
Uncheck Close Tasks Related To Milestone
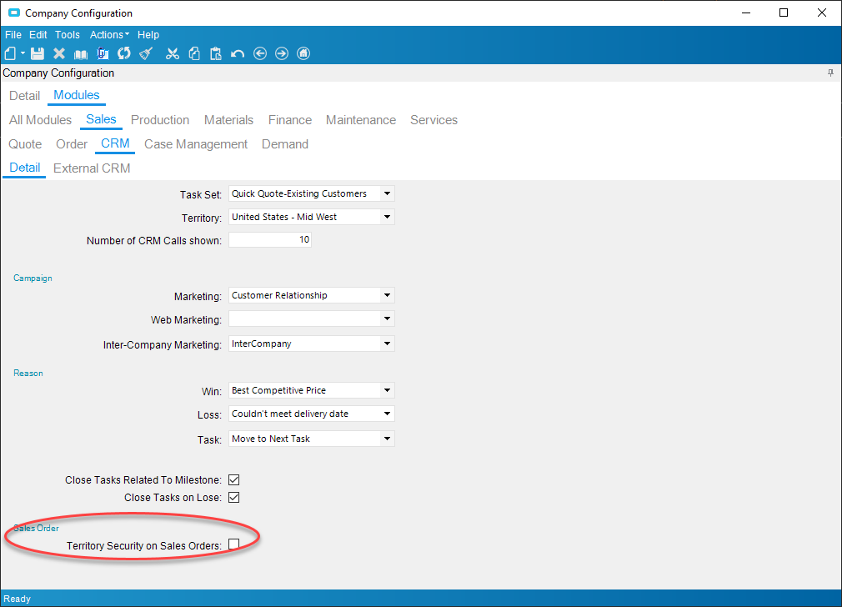234,479
